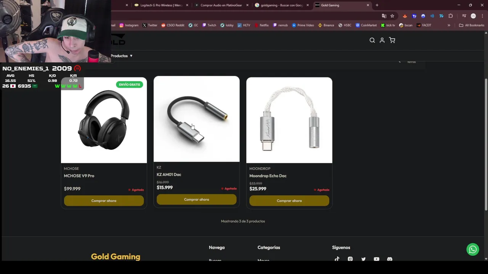
Task: Expand the hidden bookmarks chevron
Action: 449,25
